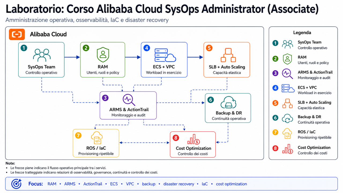The image size is (343, 193).
Task: Click 'ARMS' in the Focus bar
Action: point(70,184)
